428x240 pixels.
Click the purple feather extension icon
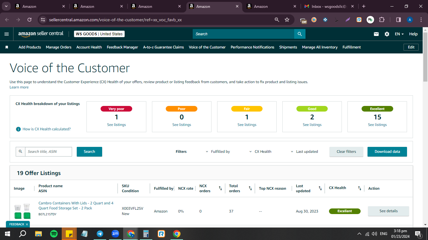pyautogui.click(x=348, y=20)
